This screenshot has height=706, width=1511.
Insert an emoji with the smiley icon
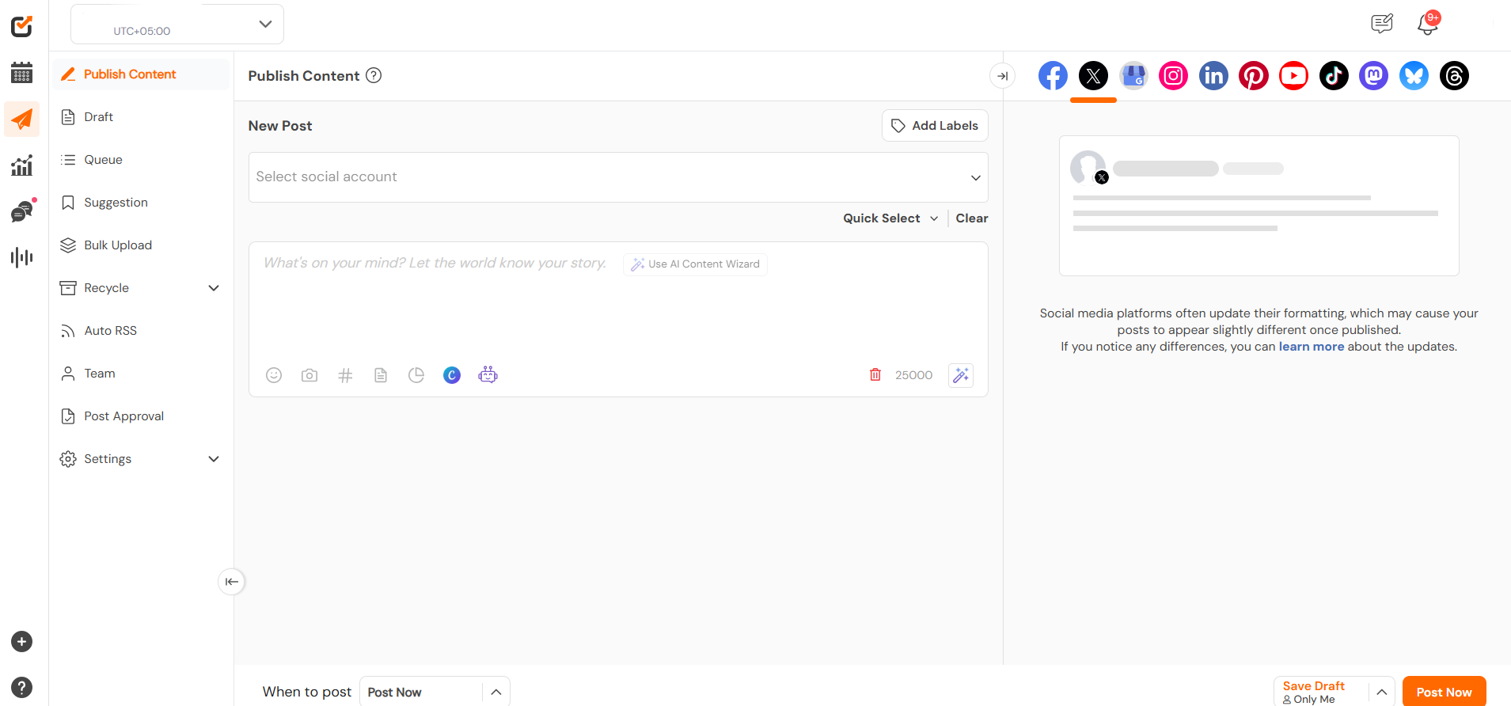click(x=274, y=375)
